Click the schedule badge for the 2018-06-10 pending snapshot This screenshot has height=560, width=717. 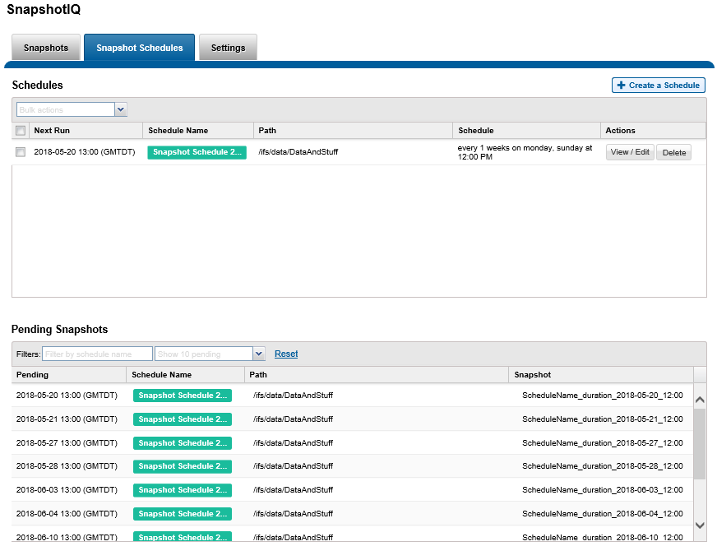(183, 537)
